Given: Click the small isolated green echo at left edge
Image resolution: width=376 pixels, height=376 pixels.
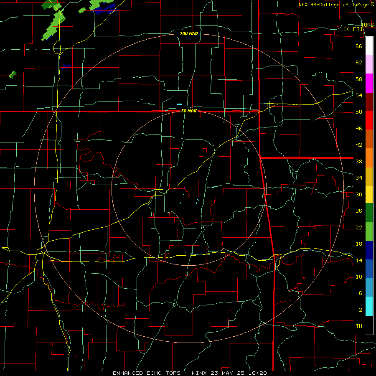Looking at the screenshot, I should [13, 75].
